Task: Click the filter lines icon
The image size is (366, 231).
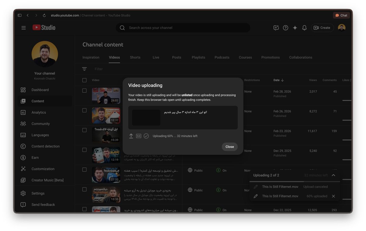Action: point(84,69)
